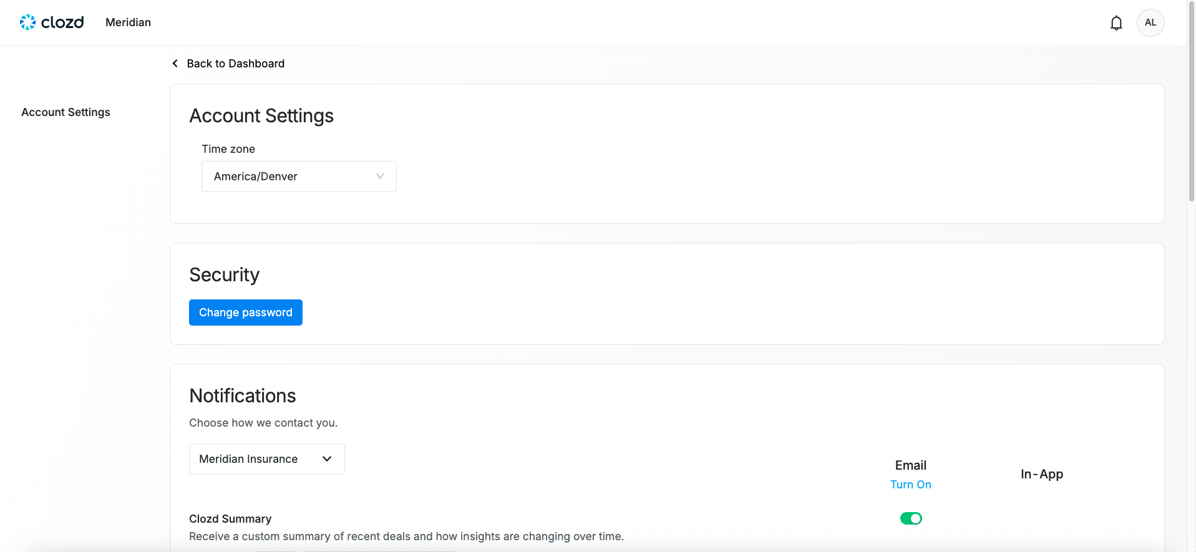The image size is (1196, 552).
Task: Click the Clozd logo
Action: click(52, 22)
